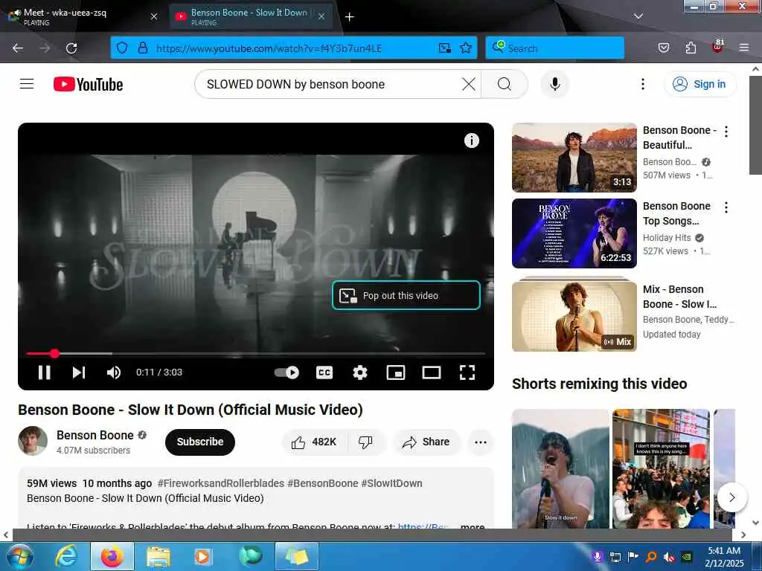The width and height of the screenshot is (762, 571).
Task: Mute the video volume speaker icon
Action: 114,372
